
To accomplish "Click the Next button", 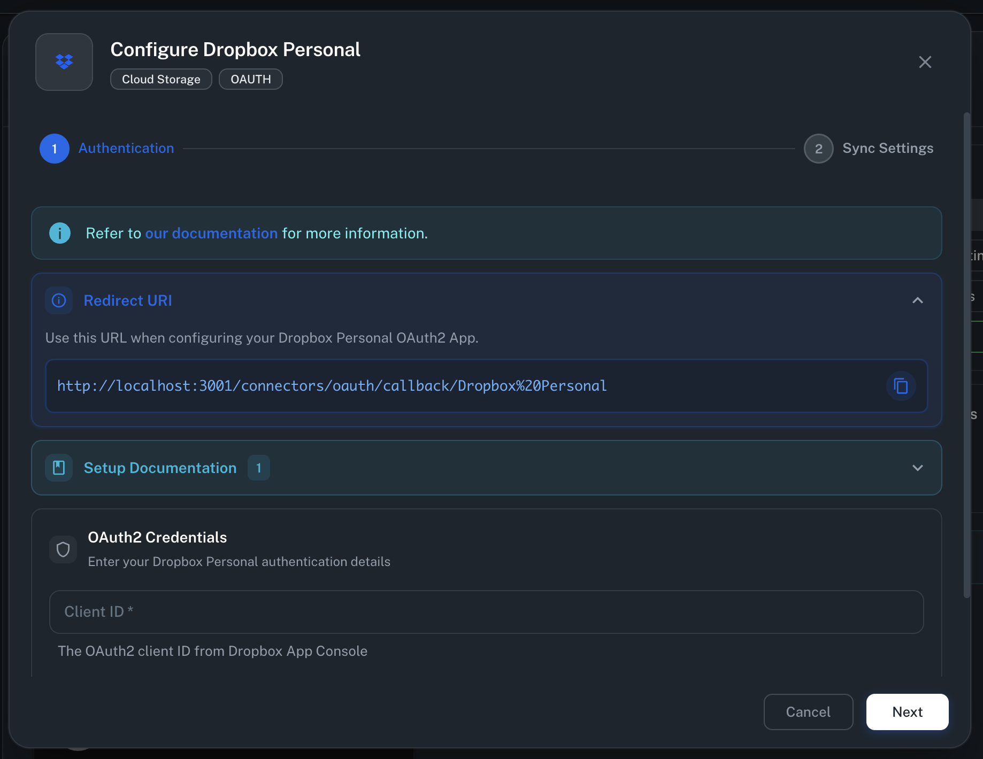I will tap(907, 711).
